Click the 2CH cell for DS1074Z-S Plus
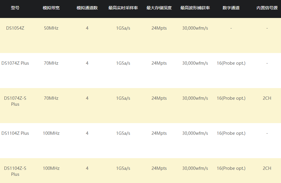Image resolution: width=281 pixels, height=183 pixels. point(267,98)
